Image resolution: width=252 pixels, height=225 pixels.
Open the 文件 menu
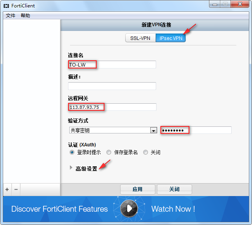pyautogui.click(x=11, y=16)
